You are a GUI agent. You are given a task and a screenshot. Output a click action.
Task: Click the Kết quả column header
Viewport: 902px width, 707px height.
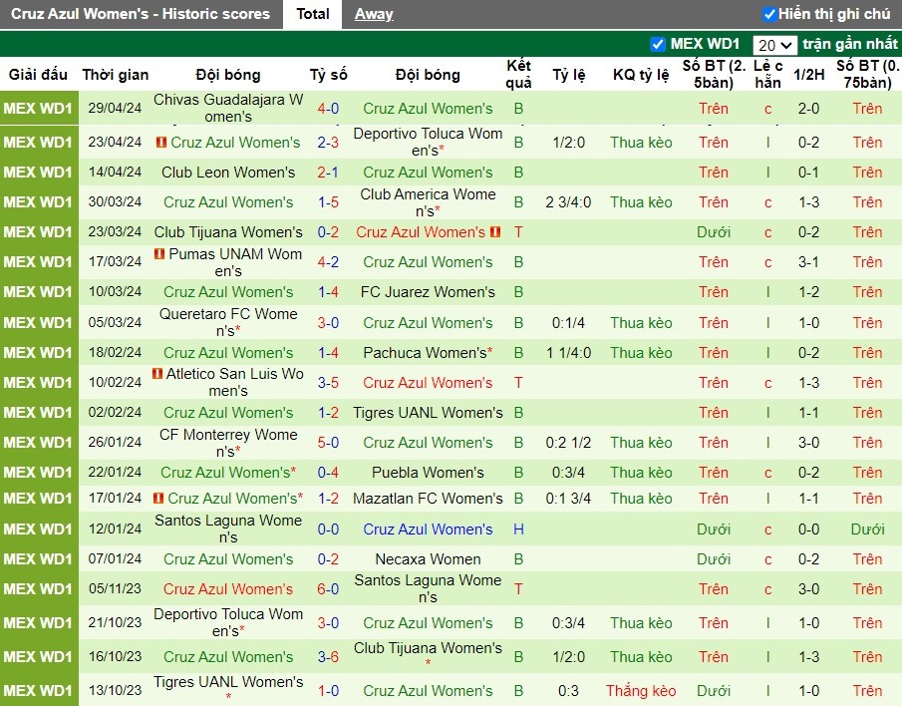pyautogui.click(x=518, y=74)
